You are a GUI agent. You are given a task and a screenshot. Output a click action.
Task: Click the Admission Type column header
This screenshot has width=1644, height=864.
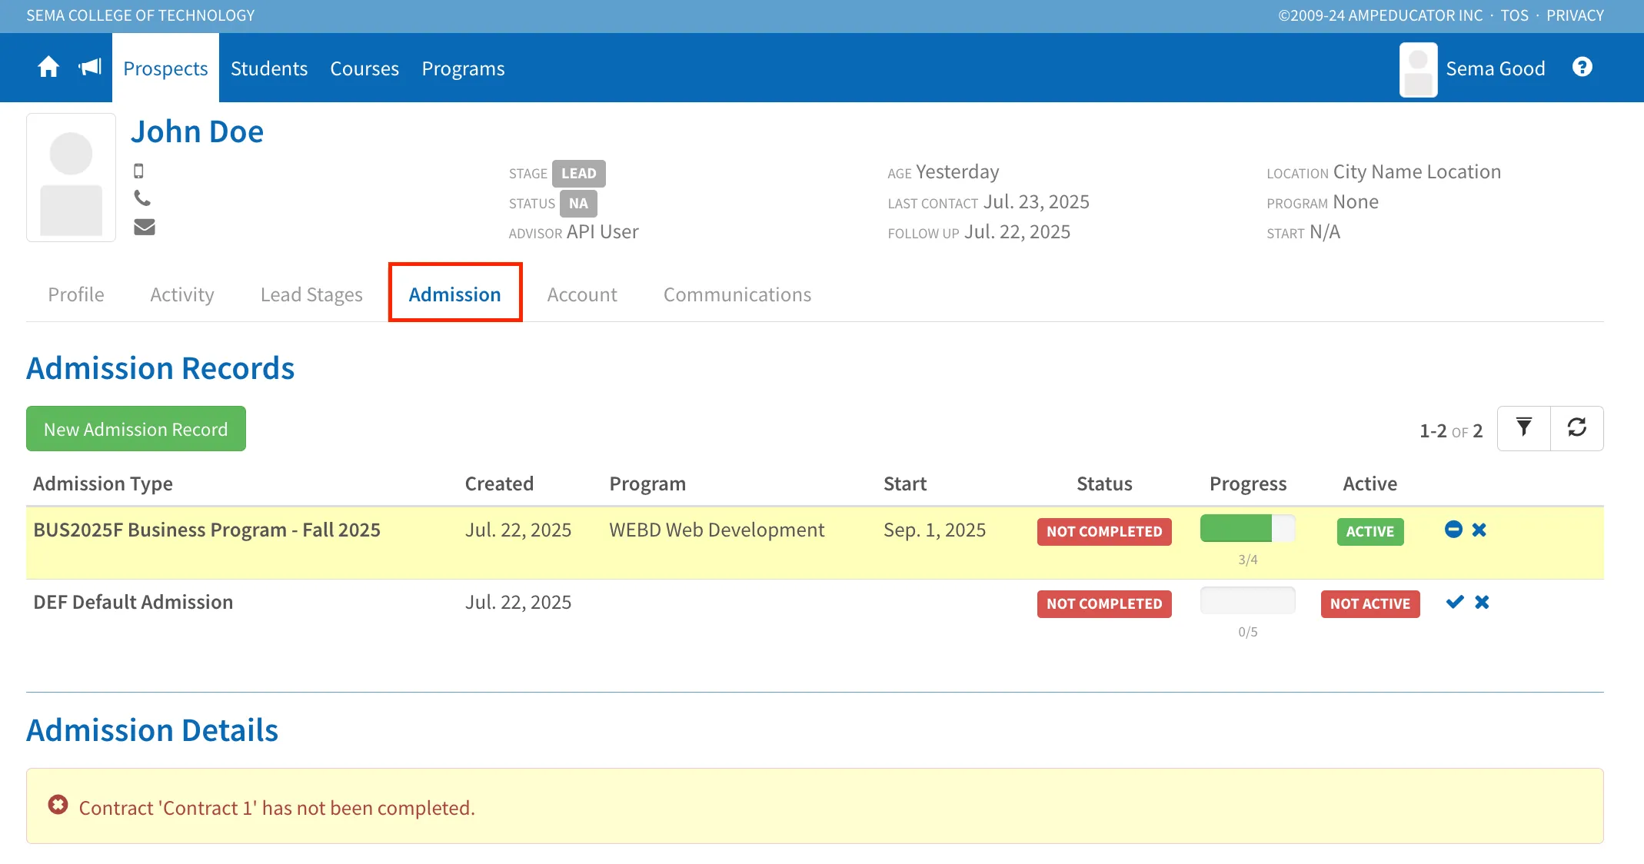pyautogui.click(x=102, y=484)
